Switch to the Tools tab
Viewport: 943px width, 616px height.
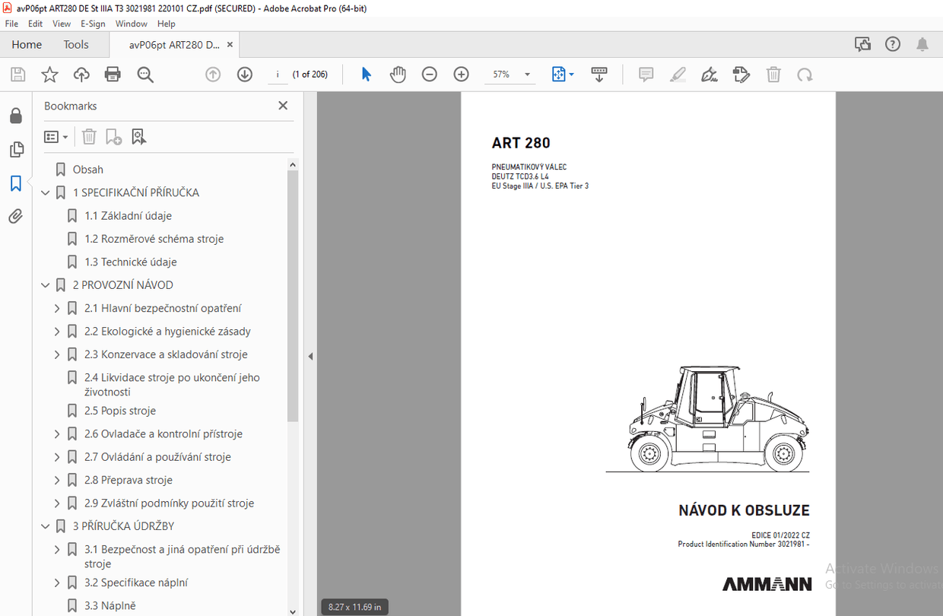click(x=75, y=44)
